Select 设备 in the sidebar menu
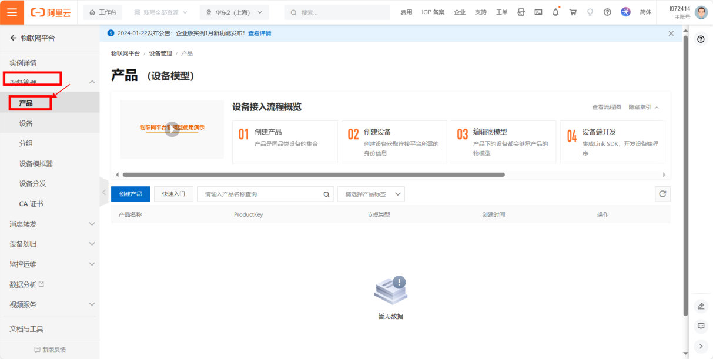Viewport: 713px width, 359px height. tap(26, 123)
